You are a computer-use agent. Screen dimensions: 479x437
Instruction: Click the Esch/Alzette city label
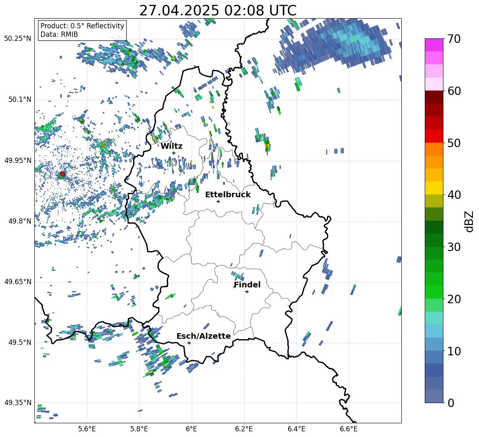click(203, 336)
